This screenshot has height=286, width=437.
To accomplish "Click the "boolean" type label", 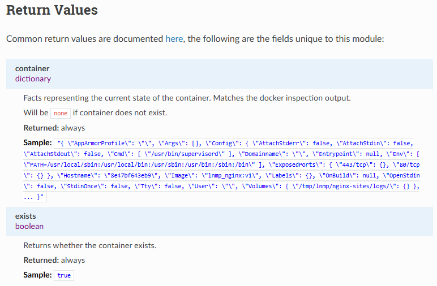I will point(29,226).
